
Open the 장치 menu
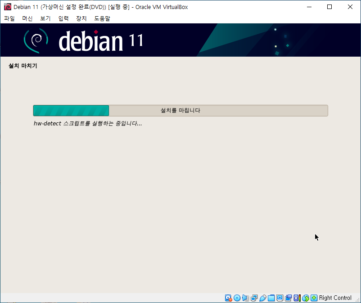[x=81, y=18]
